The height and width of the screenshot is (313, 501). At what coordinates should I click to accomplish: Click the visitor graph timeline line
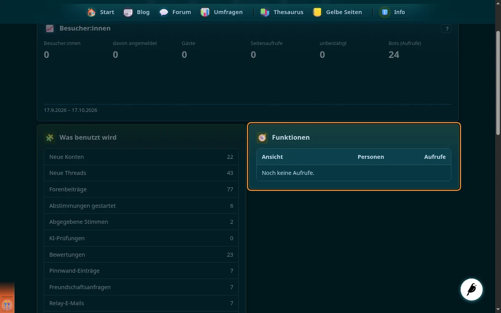247,104
